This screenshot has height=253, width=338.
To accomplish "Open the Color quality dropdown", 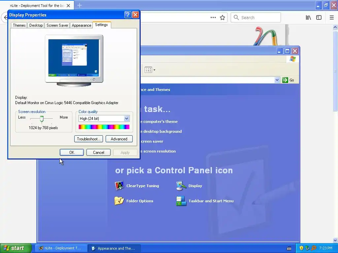I will point(126,118).
